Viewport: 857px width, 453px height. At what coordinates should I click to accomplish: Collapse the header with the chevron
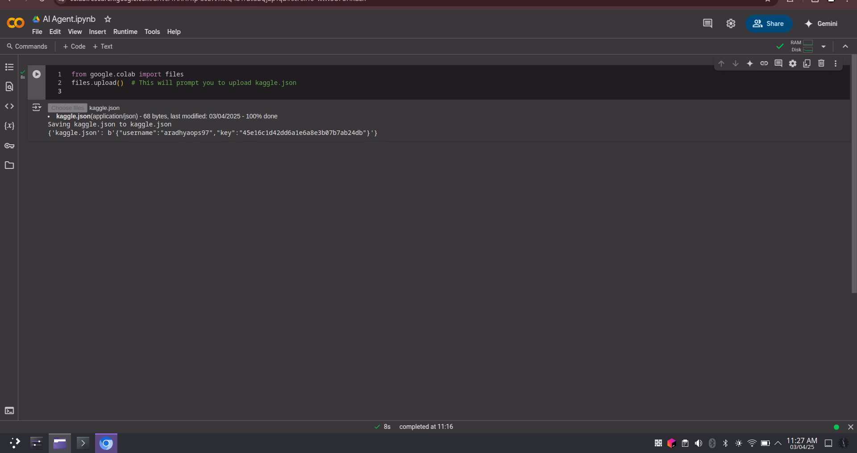(x=845, y=46)
